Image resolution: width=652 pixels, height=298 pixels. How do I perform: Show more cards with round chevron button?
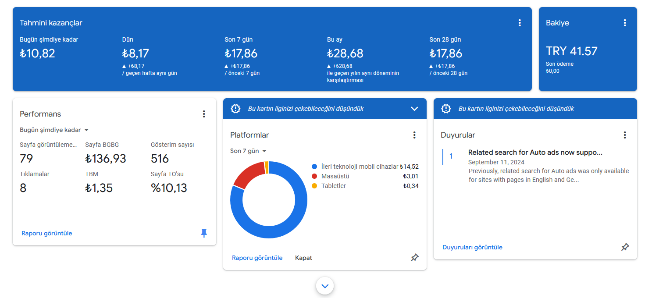click(325, 286)
